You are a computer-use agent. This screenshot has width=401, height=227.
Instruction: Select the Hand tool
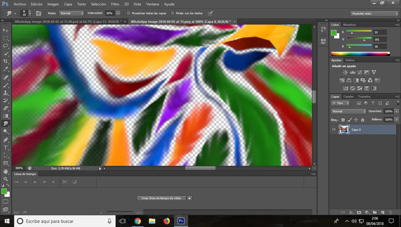[6, 171]
